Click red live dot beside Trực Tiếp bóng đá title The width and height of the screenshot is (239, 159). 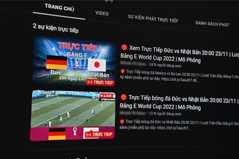[123, 97]
